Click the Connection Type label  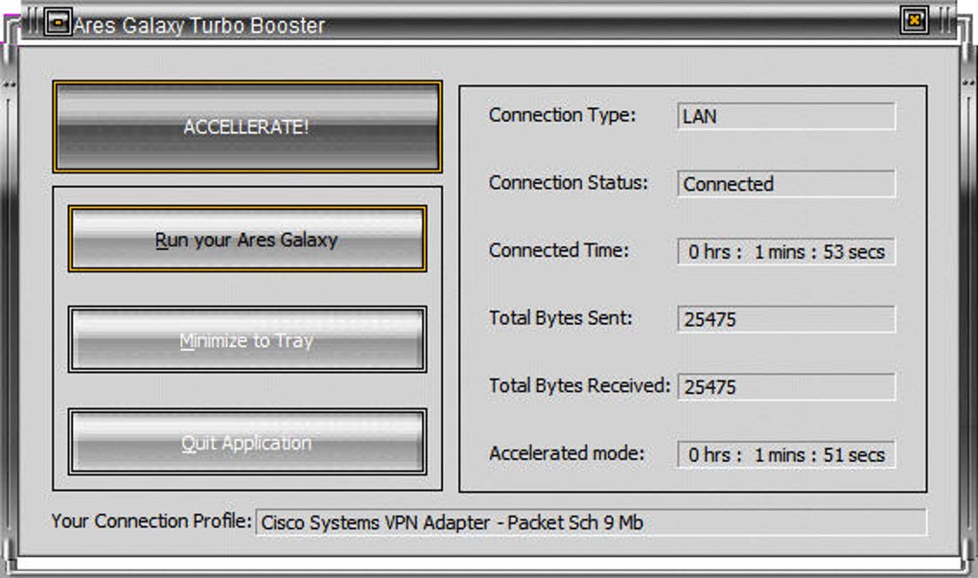click(562, 115)
